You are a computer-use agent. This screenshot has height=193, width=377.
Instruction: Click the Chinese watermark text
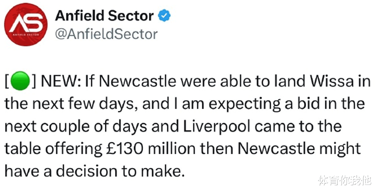(345, 181)
